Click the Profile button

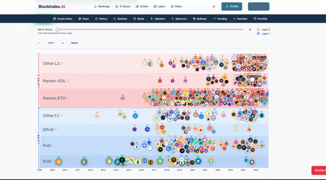[232, 6]
